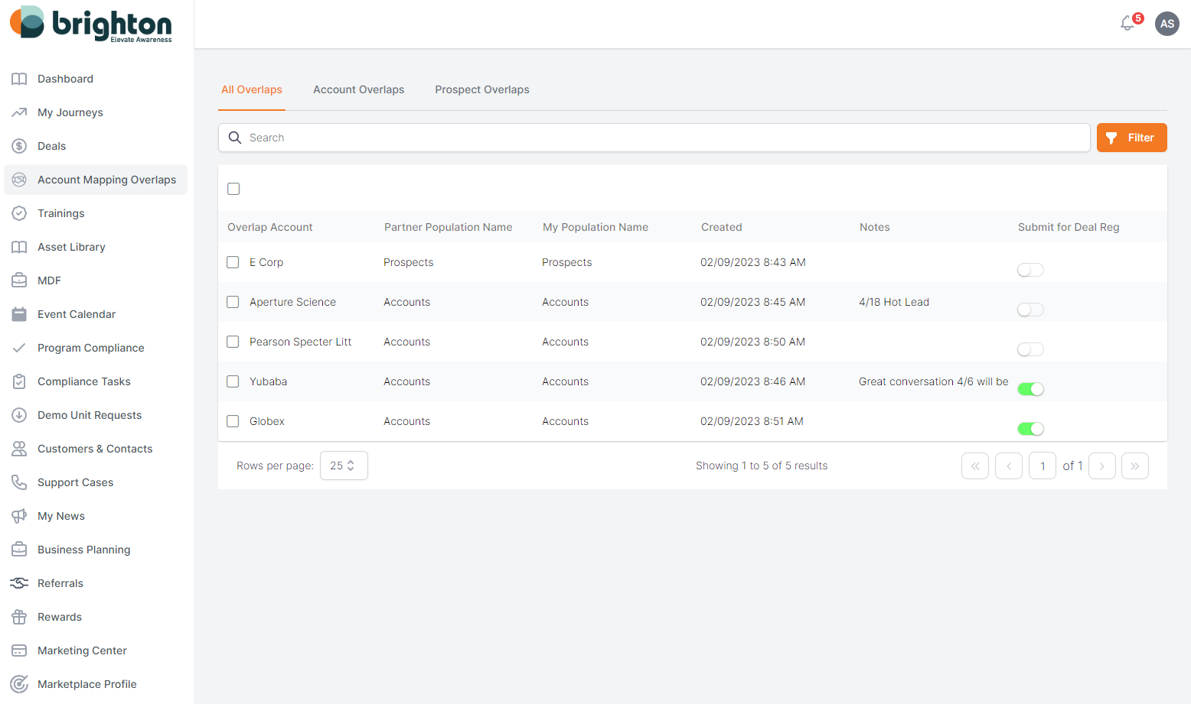Check the Aperture Science row checkbox

pos(233,302)
